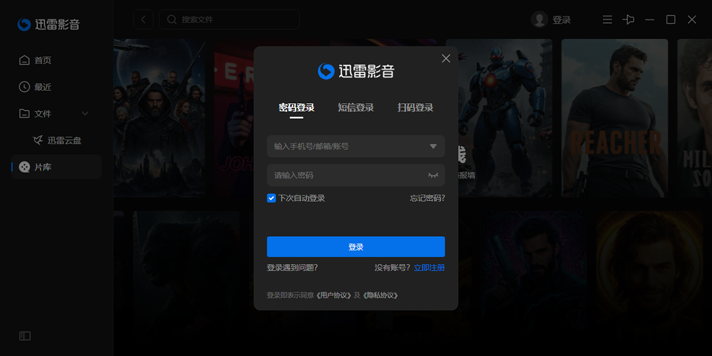Pin the window on top
Viewport: 712px width, 356px height.
click(628, 20)
